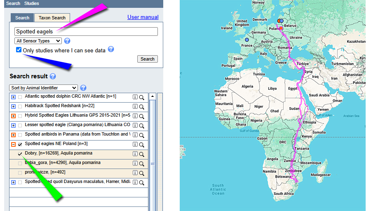Check the Habitrack Spotted Redshank study checkbox
The image size is (371, 211).
pyautogui.click(x=20, y=106)
